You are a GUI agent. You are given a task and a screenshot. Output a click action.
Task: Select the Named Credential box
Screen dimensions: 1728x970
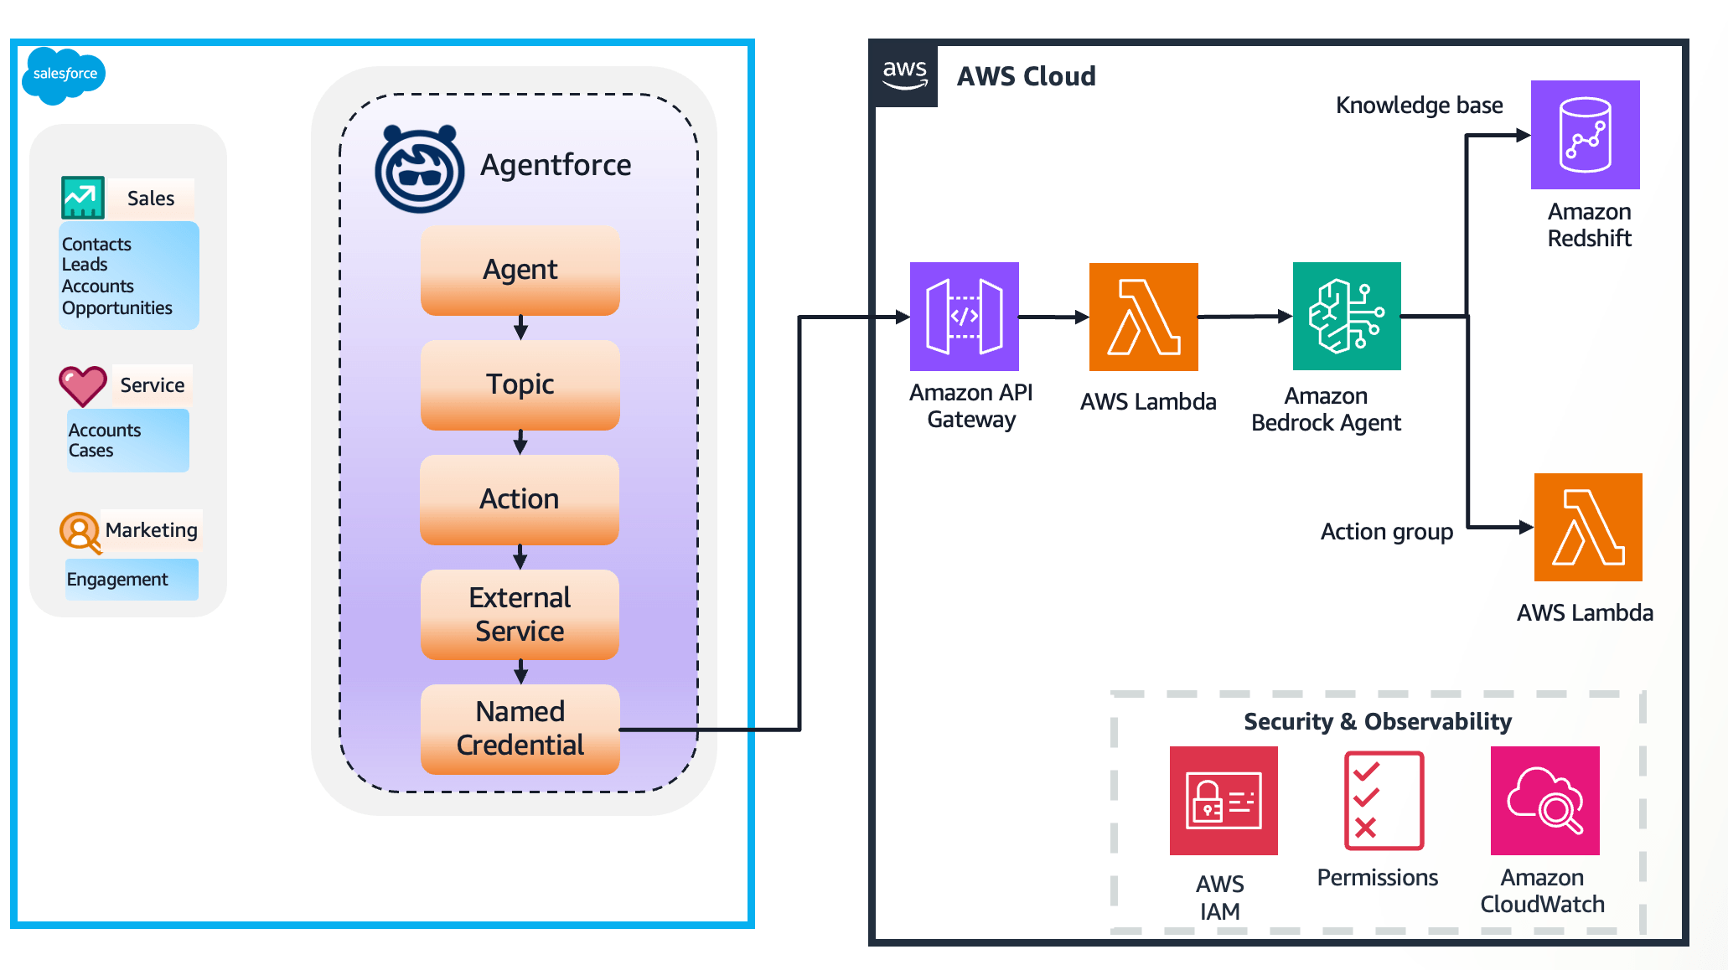(520, 729)
